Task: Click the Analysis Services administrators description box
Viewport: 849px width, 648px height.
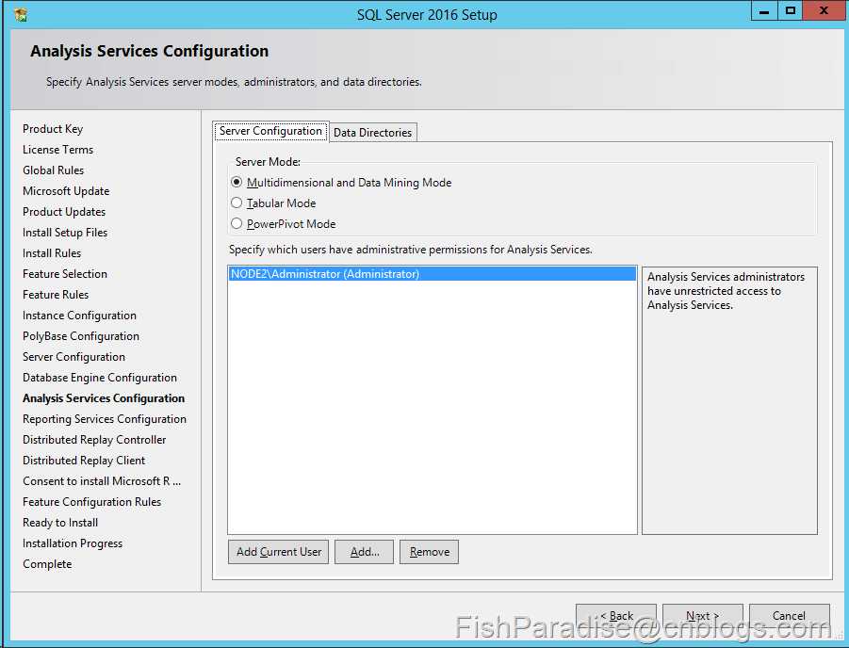Action: point(729,400)
